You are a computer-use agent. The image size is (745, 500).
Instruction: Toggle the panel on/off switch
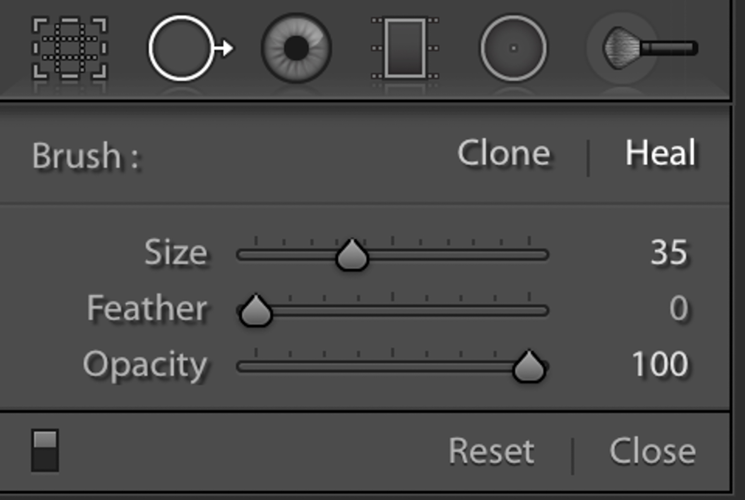[45, 450]
